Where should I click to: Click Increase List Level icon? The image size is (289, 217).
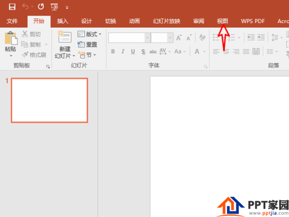pos(261,38)
